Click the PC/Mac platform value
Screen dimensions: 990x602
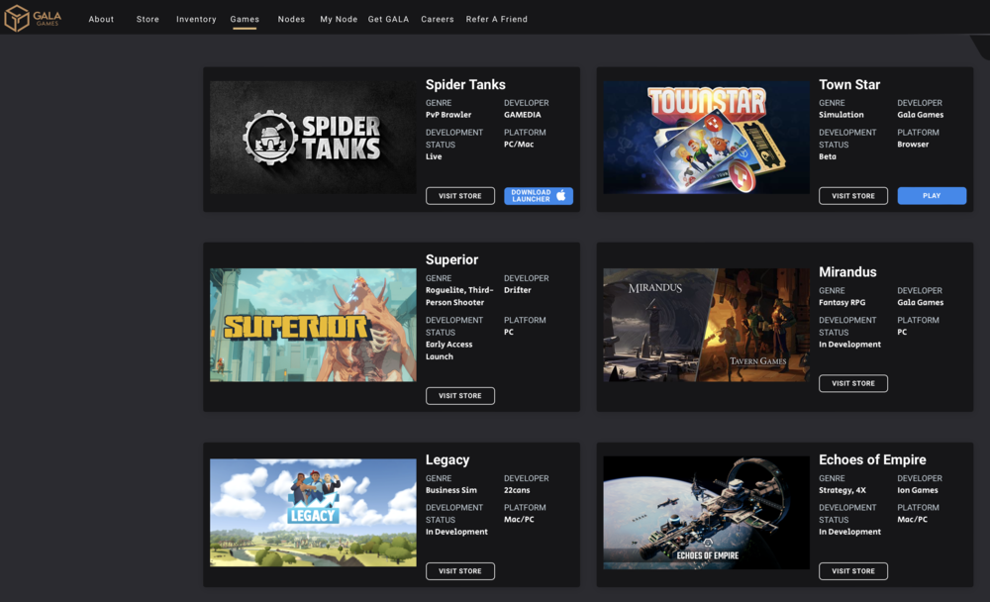(x=519, y=145)
